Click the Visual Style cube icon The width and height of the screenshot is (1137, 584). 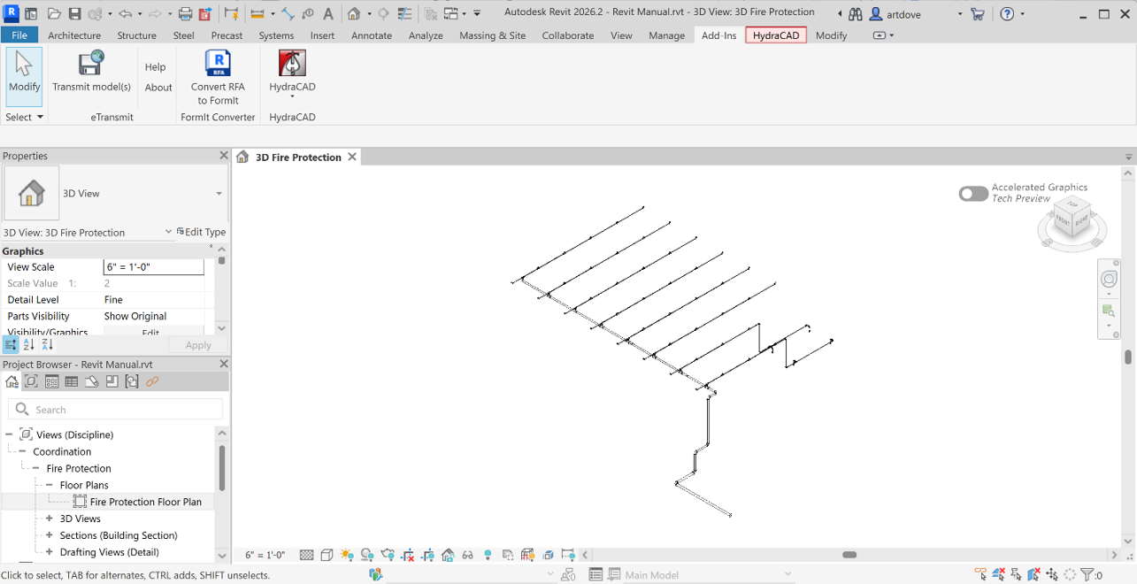point(327,555)
